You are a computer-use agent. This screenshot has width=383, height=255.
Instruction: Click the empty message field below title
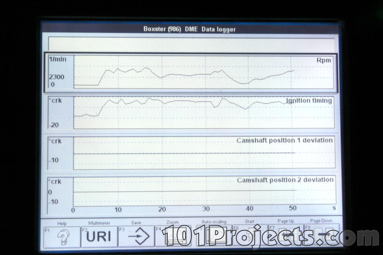[191, 44]
